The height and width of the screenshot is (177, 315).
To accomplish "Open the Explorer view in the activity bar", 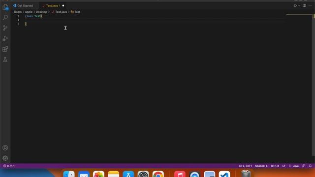I will coord(5,7).
